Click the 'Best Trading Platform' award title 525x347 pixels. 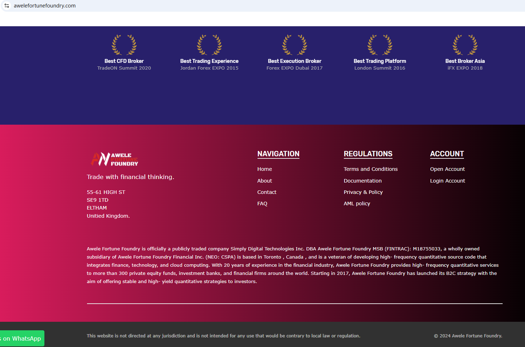coord(380,61)
